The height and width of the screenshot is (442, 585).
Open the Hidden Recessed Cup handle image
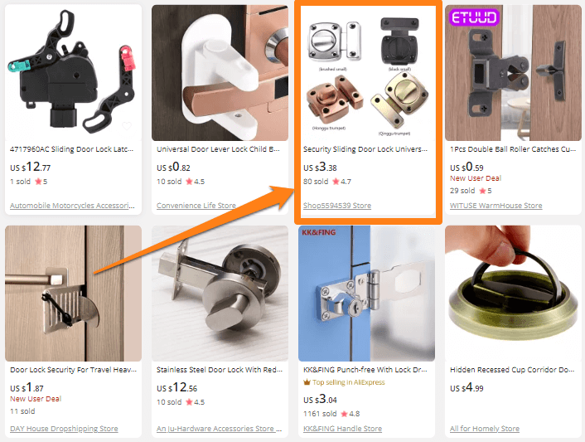tap(513, 294)
